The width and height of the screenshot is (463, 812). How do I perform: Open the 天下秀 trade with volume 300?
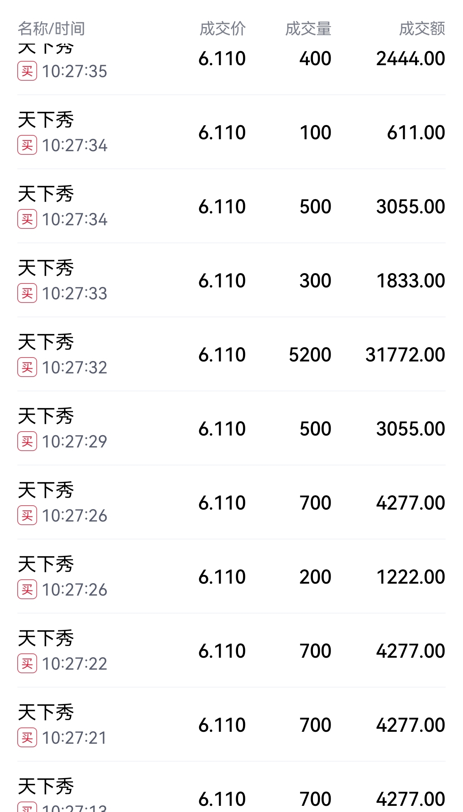tap(231, 280)
